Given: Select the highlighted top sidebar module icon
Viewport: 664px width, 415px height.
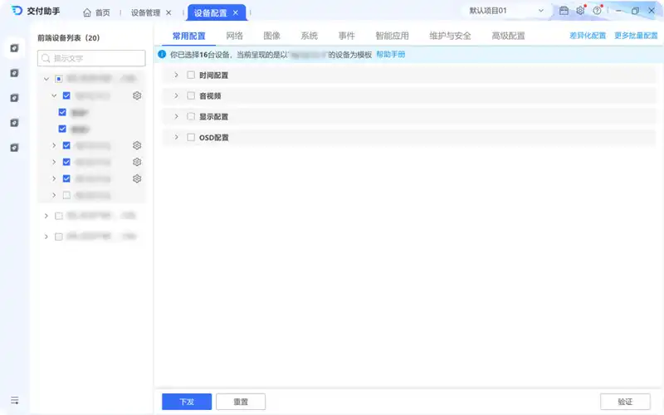Looking at the screenshot, I should (x=14, y=48).
